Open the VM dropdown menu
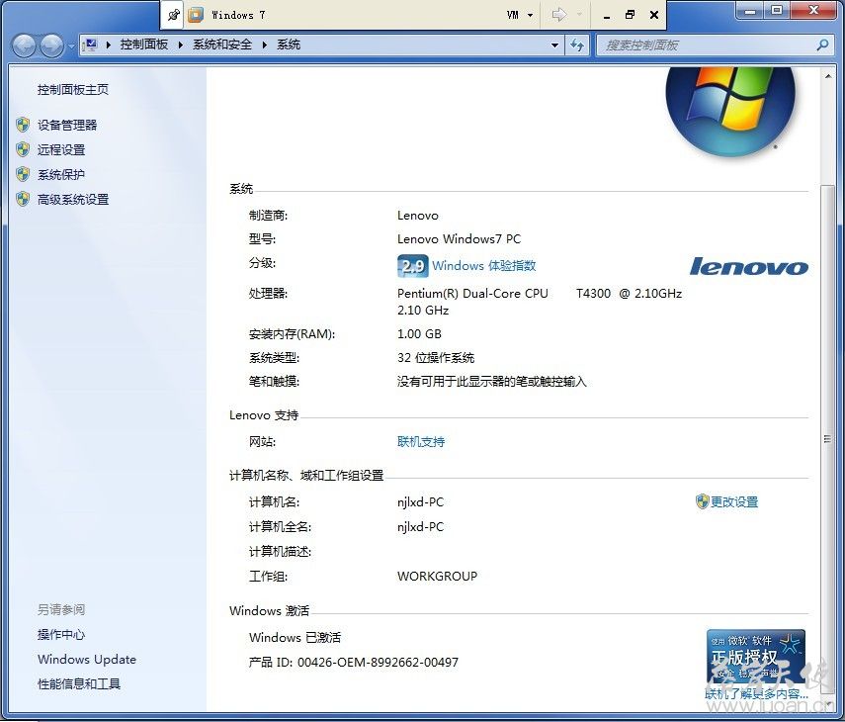This screenshot has height=722, width=845. pos(520,15)
